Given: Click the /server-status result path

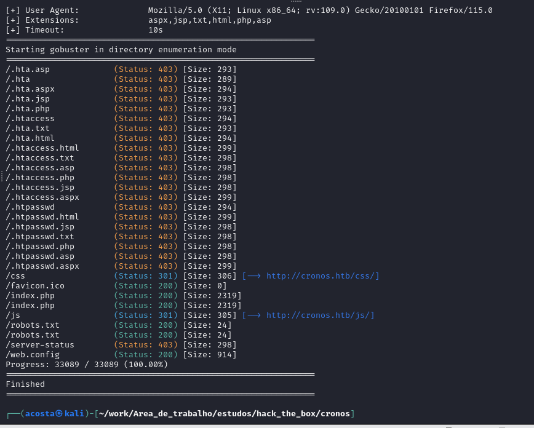Looking at the screenshot, I should point(40,345).
